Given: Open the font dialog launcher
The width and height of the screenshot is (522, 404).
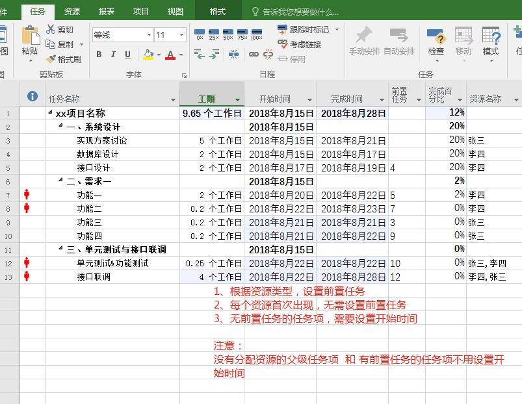Looking at the screenshot, I should pyautogui.click(x=184, y=75).
